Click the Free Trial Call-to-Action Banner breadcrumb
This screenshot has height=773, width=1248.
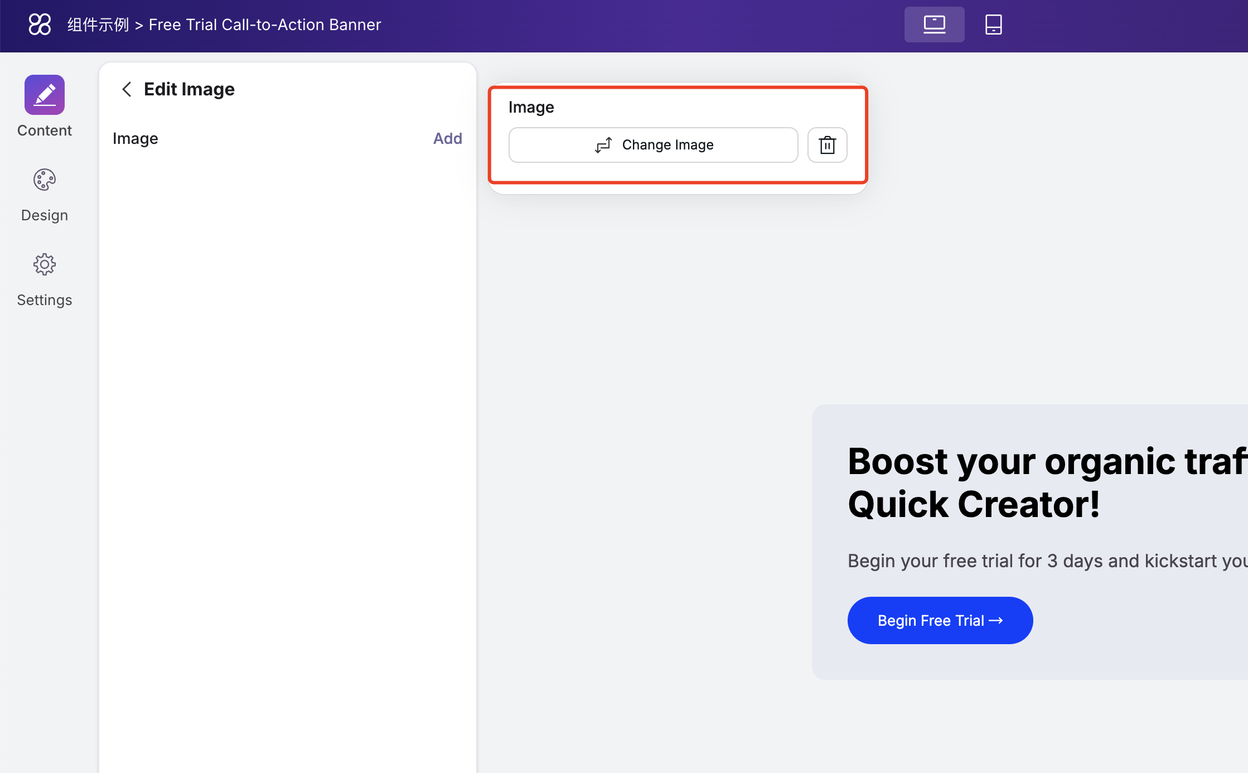point(265,25)
